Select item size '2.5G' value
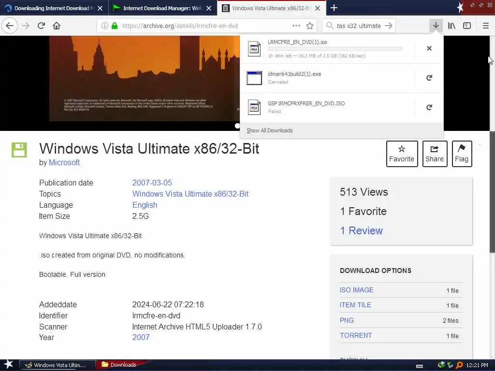 click(141, 216)
